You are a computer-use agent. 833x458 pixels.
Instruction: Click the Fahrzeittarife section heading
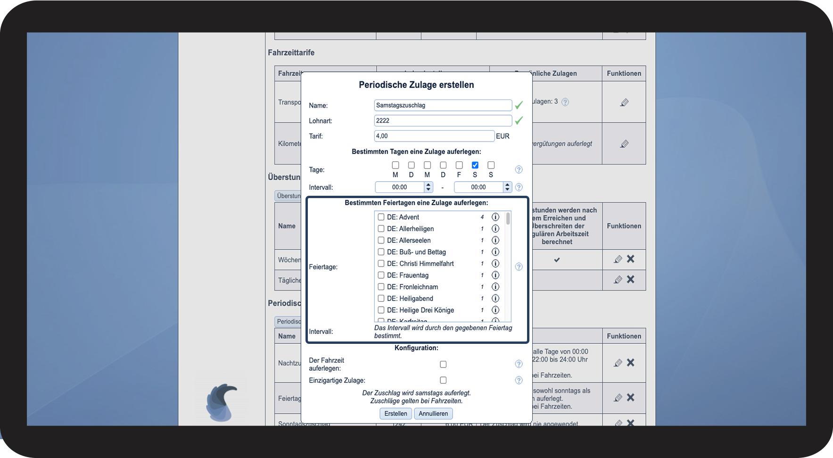point(291,52)
